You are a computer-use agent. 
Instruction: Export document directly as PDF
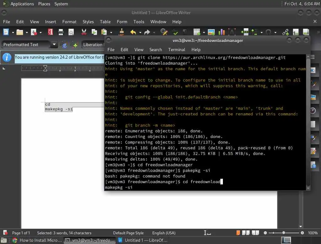tap(50, 32)
